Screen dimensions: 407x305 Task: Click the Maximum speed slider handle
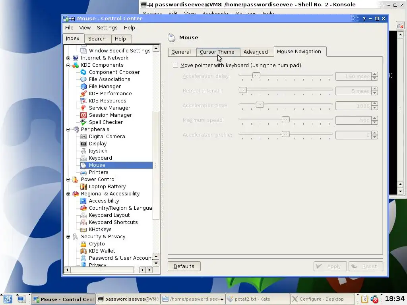[285, 120]
